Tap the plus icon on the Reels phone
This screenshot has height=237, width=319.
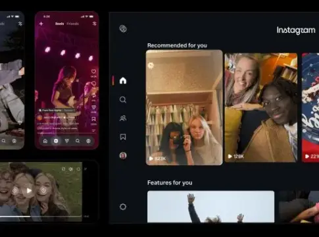41,24
